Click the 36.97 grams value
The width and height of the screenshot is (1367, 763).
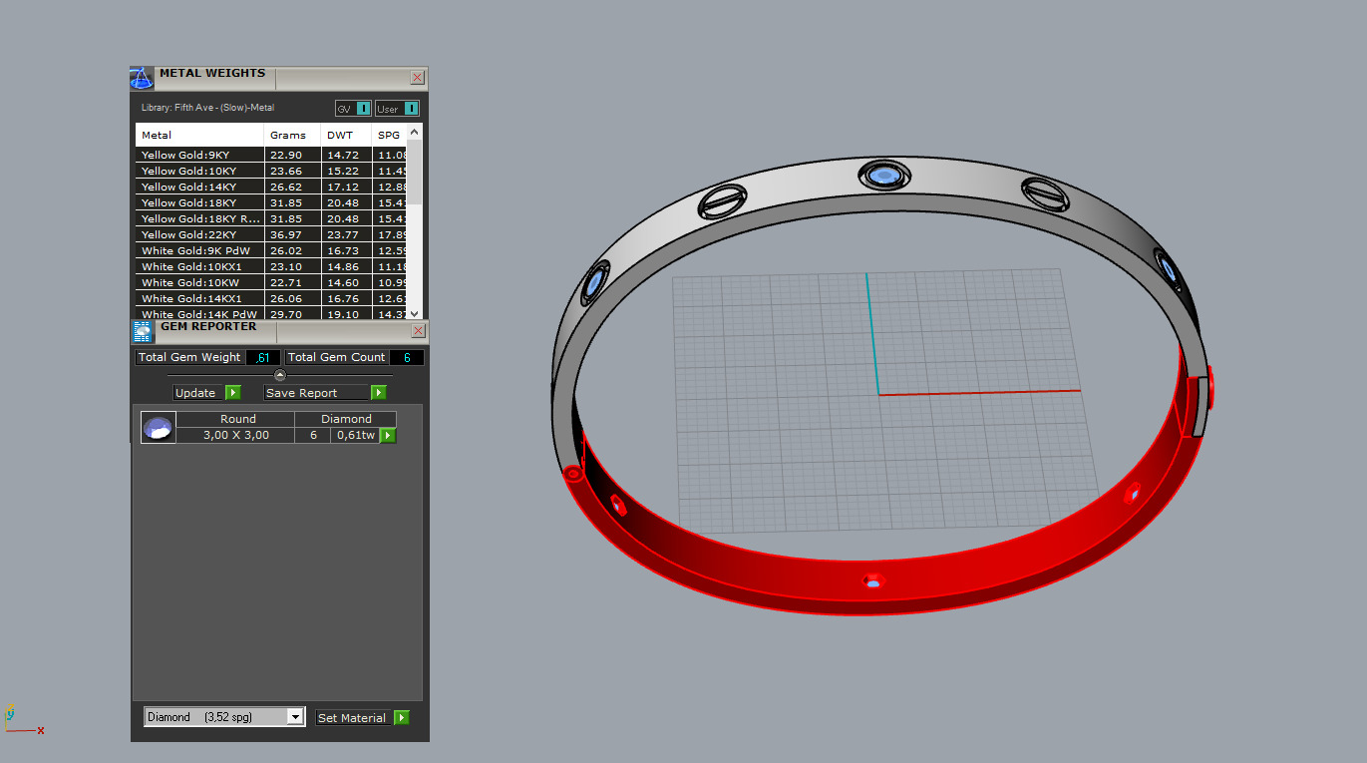coord(286,234)
